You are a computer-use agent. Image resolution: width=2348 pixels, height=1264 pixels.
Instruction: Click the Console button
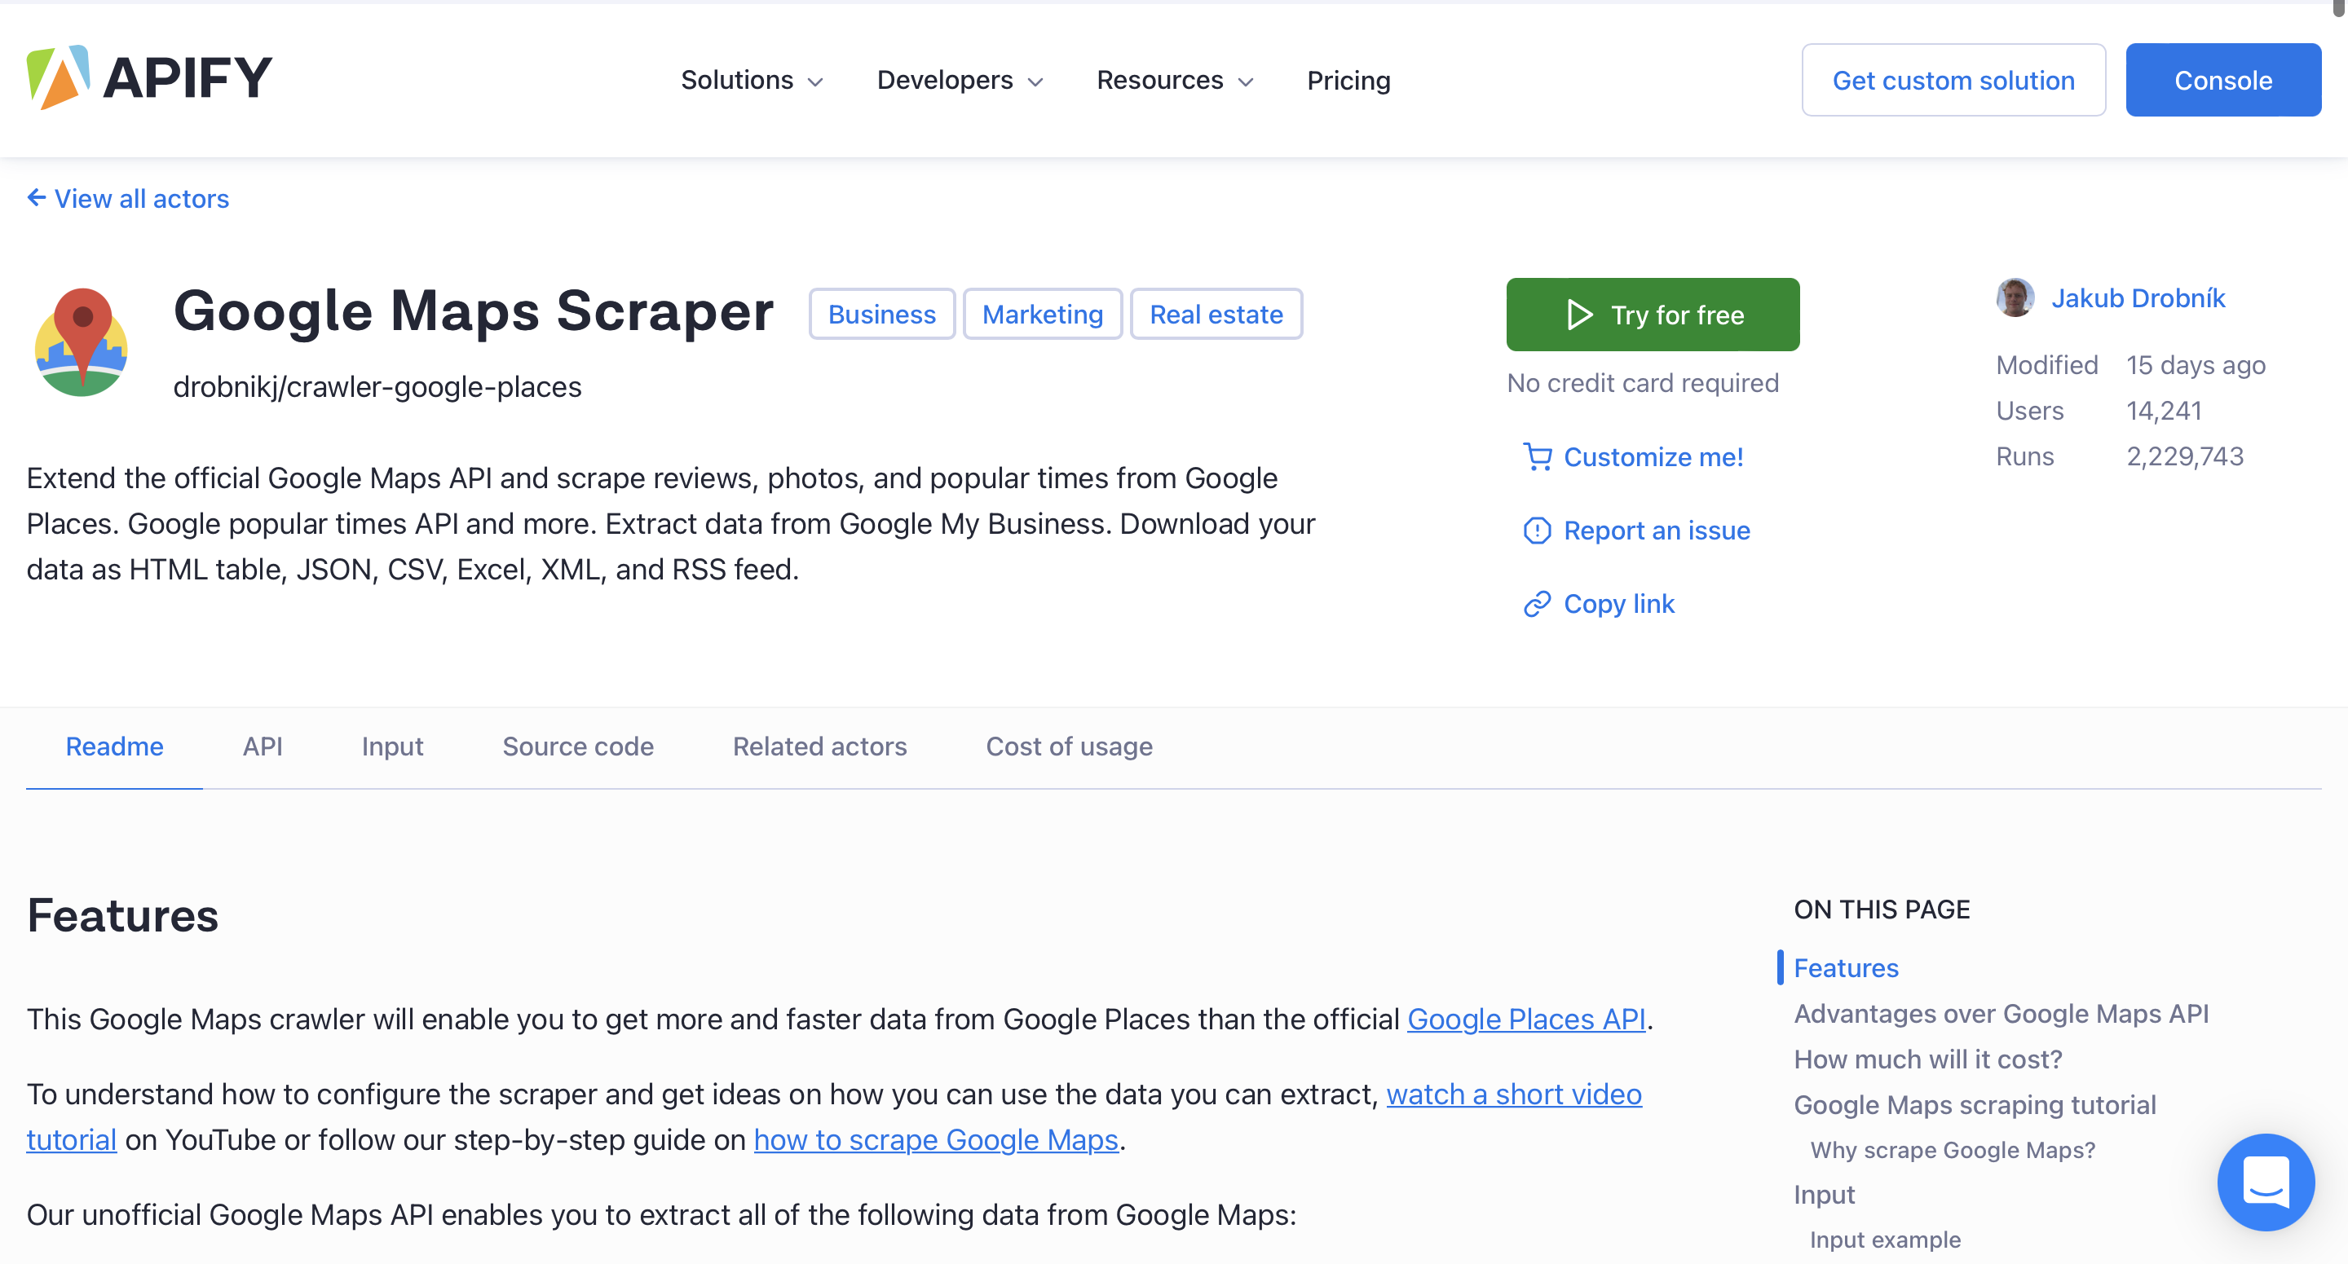2223,80
